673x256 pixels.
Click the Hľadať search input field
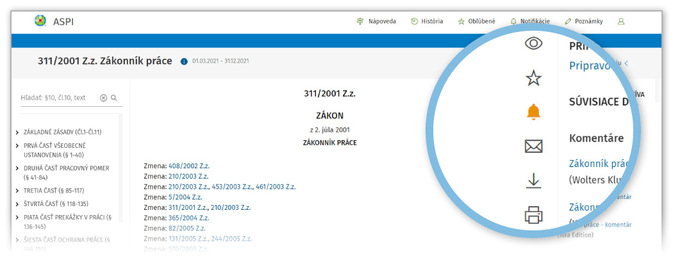pyautogui.click(x=58, y=98)
